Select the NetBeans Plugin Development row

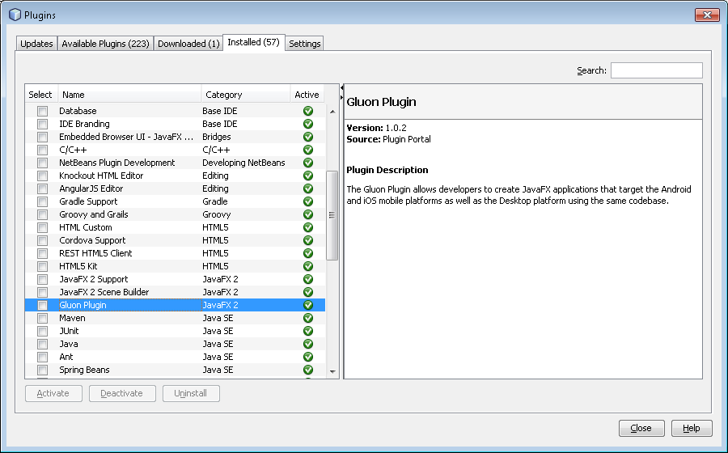coord(175,163)
